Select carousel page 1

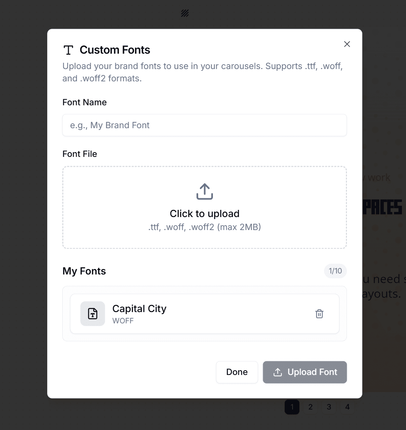[x=292, y=407]
